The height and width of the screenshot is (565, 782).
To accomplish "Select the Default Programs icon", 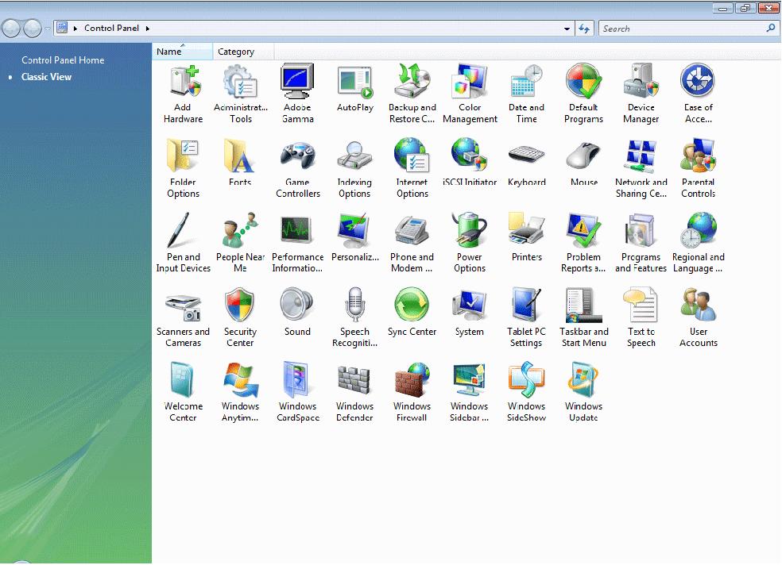I will click(x=583, y=93).
